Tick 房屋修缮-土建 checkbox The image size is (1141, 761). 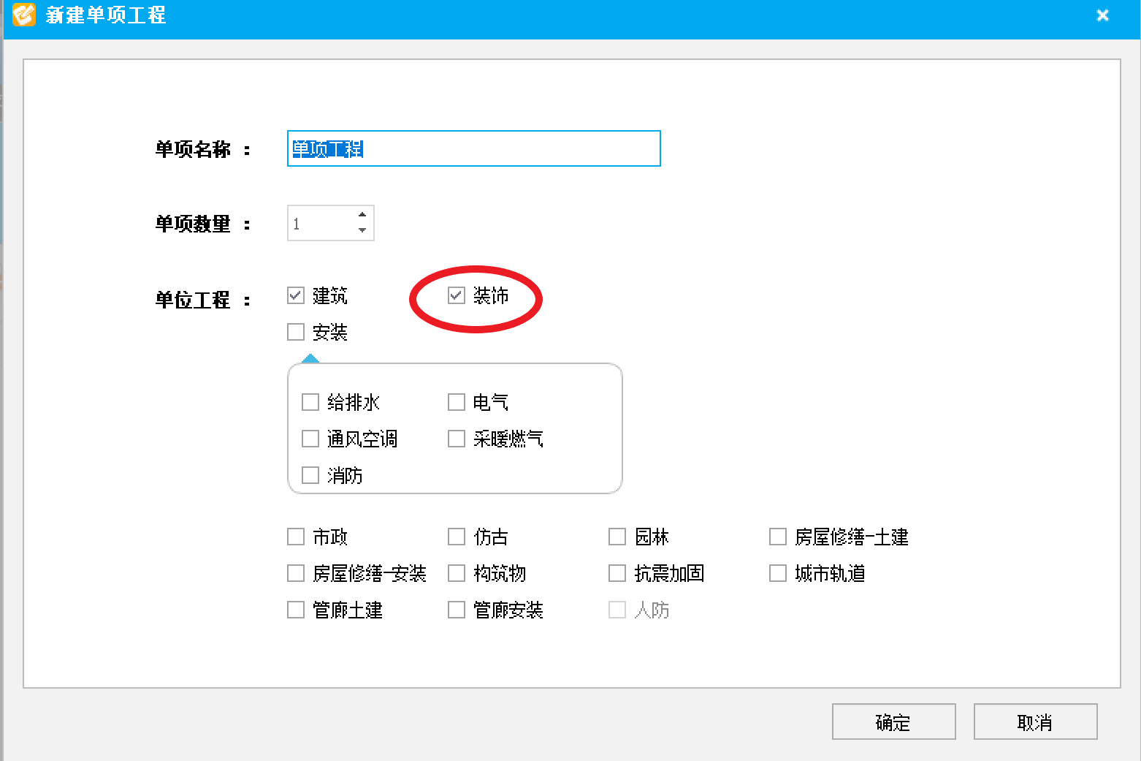click(778, 537)
